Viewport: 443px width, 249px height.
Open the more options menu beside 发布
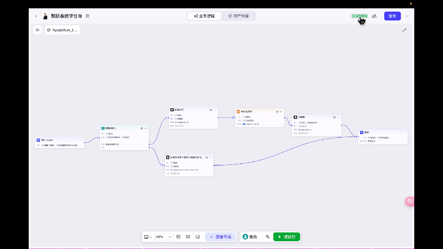[407, 16]
